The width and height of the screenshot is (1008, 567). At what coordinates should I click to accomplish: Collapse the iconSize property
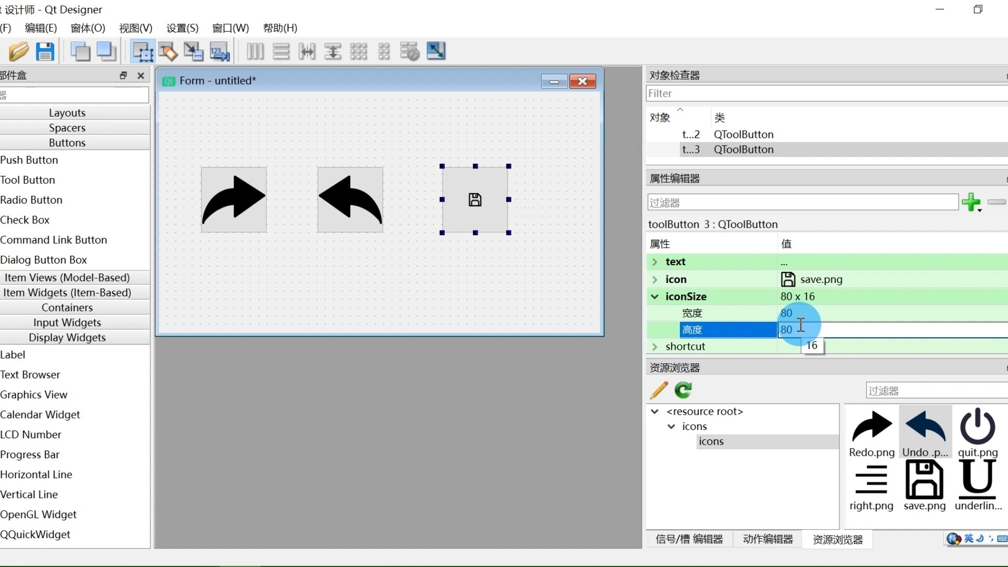(655, 297)
